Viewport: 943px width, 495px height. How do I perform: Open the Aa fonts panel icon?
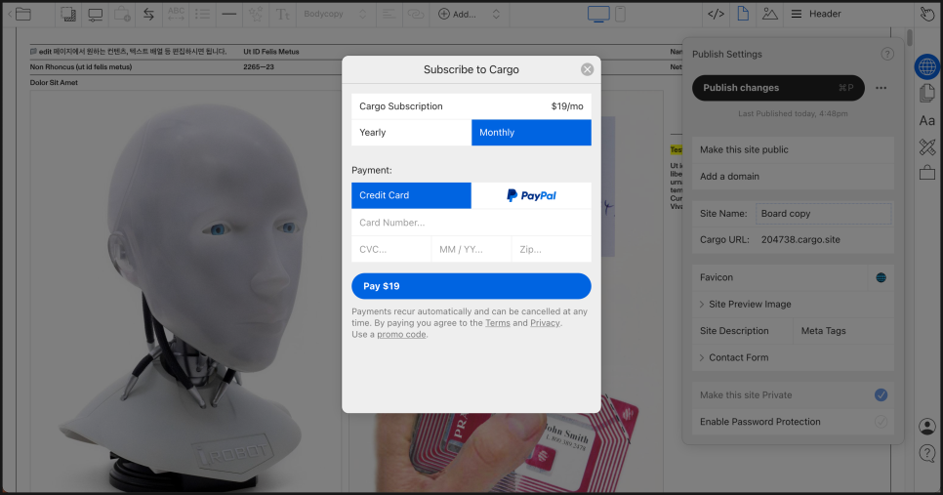click(927, 121)
